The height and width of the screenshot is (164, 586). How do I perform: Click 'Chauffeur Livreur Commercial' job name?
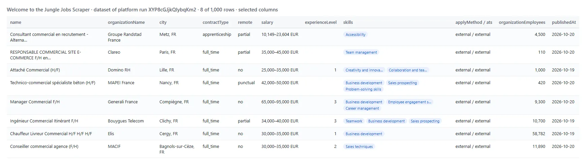click(x=51, y=134)
